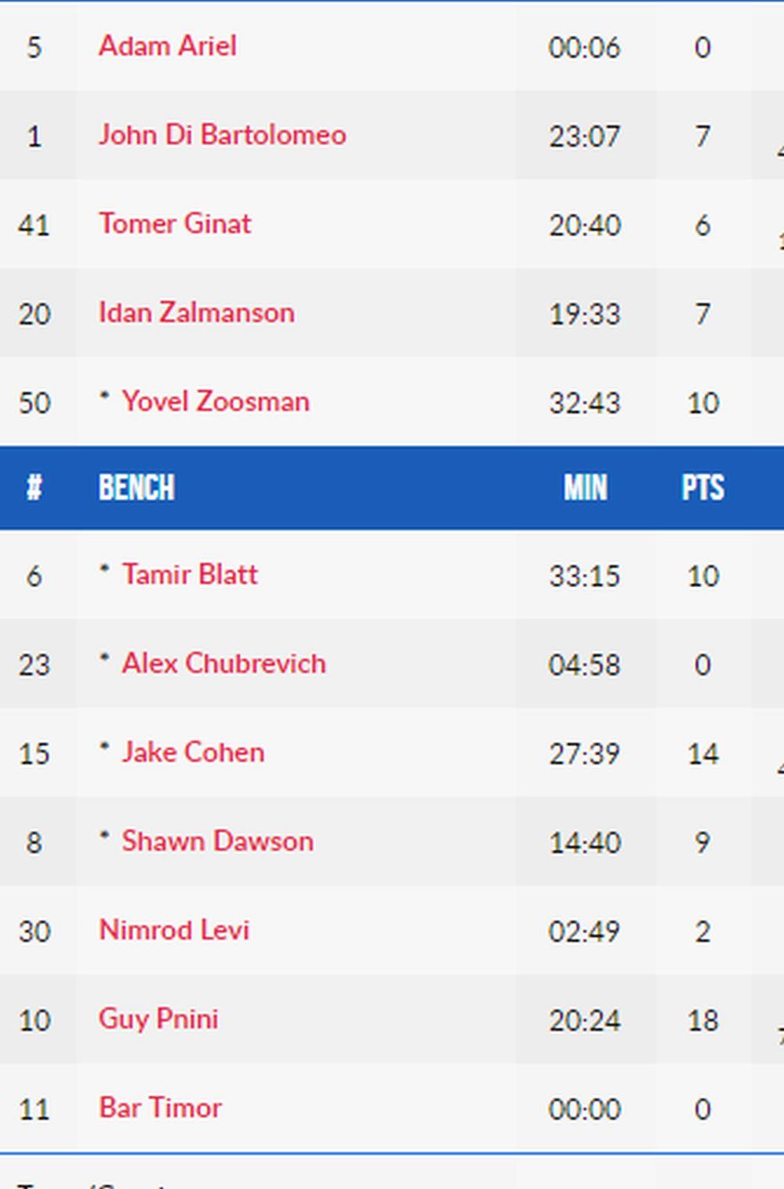
Task: Select Jake Cohen from the bench list
Action: (193, 753)
